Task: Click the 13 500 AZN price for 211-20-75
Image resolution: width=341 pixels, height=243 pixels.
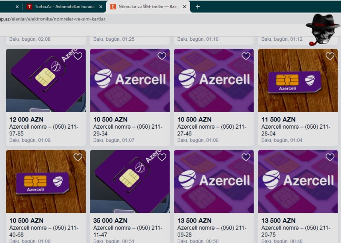Action: pos(278,220)
